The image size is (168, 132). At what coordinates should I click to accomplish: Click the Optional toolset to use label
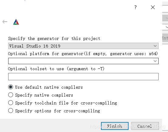coord(56,69)
